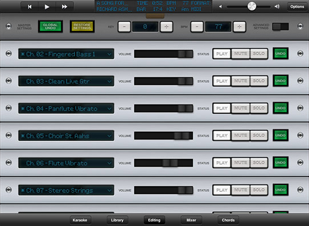Skip back to song start

(x=30, y=7)
